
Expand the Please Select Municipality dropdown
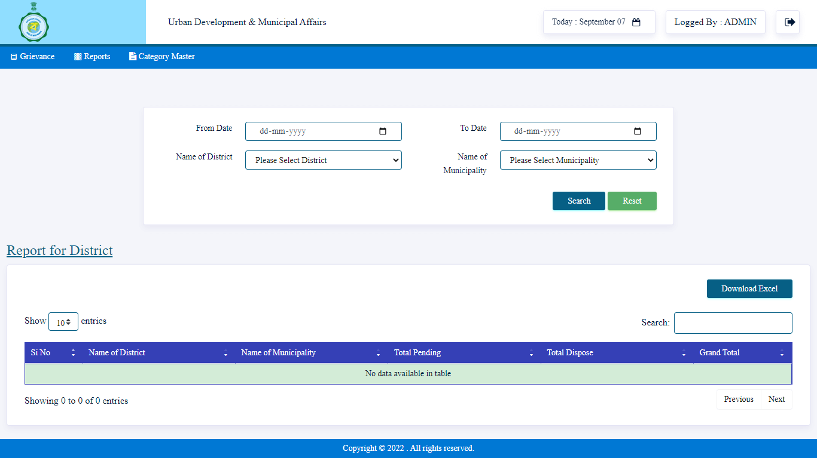click(x=578, y=160)
